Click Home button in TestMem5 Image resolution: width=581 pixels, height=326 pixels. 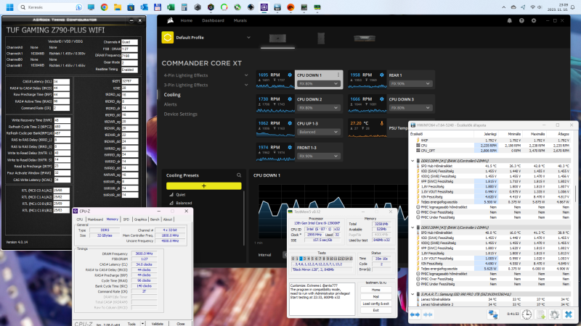point(375,290)
